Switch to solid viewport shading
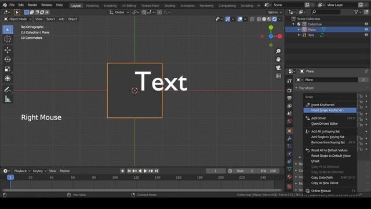The width and height of the screenshot is (371, 209). pyautogui.click(x=264, y=19)
